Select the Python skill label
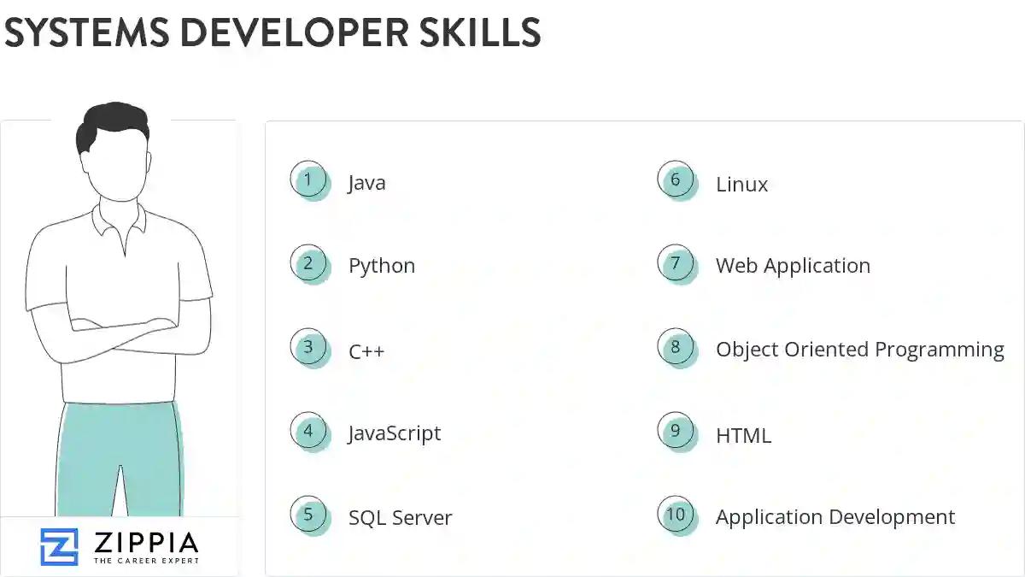This screenshot has width=1025, height=577. pos(381,266)
